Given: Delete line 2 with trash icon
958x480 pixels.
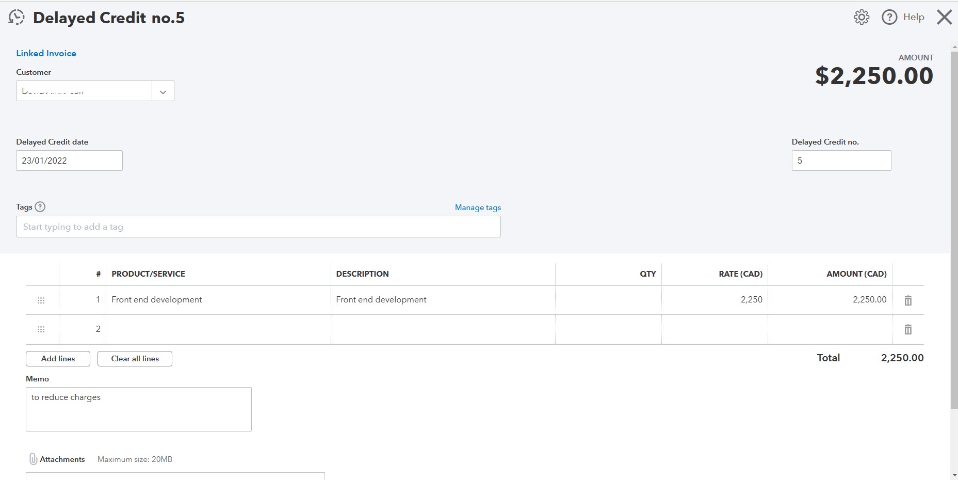Looking at the screenshot, I should pyautogui.click(x=908, y=329).
